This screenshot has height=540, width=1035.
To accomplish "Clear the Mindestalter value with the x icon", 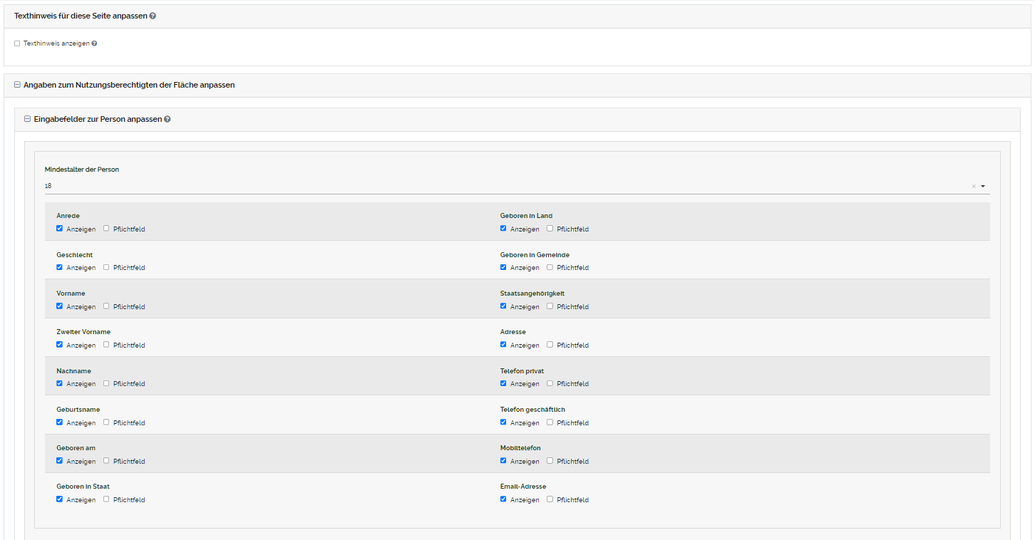I will pos(974,186).
